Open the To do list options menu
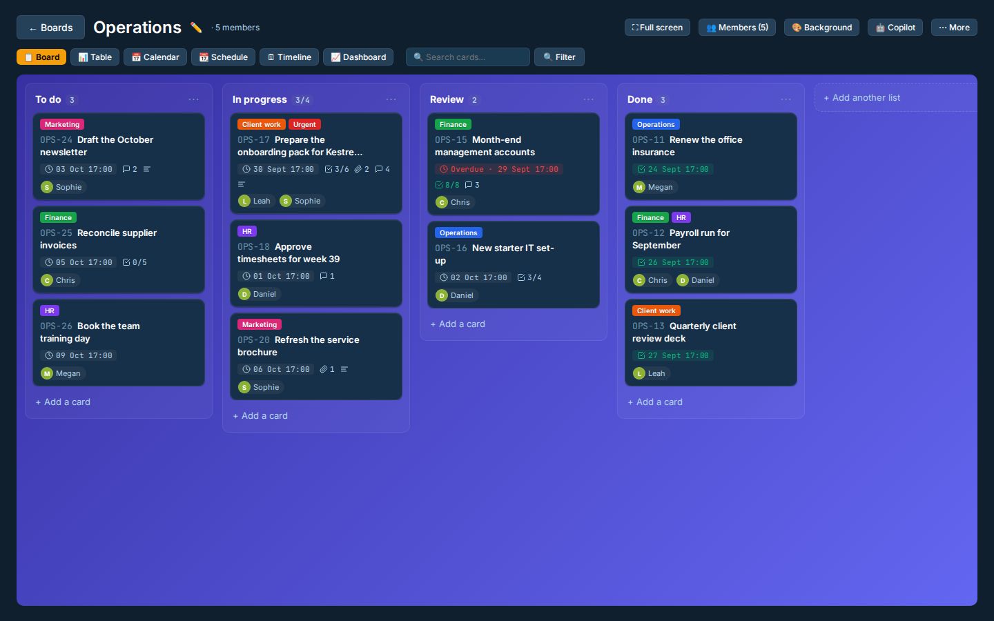The image size is (994, 621). click(194, 99)
